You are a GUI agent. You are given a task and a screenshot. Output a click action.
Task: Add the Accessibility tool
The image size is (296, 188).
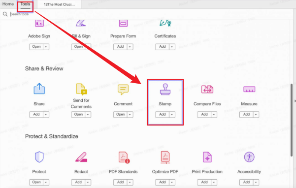tap(246, 182)
